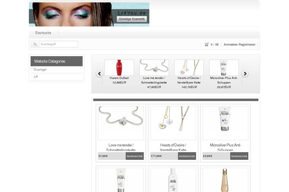The width and height of the screenshot is (289, 192).
Task: Click price 171,00€
Action: click(156, 156)
